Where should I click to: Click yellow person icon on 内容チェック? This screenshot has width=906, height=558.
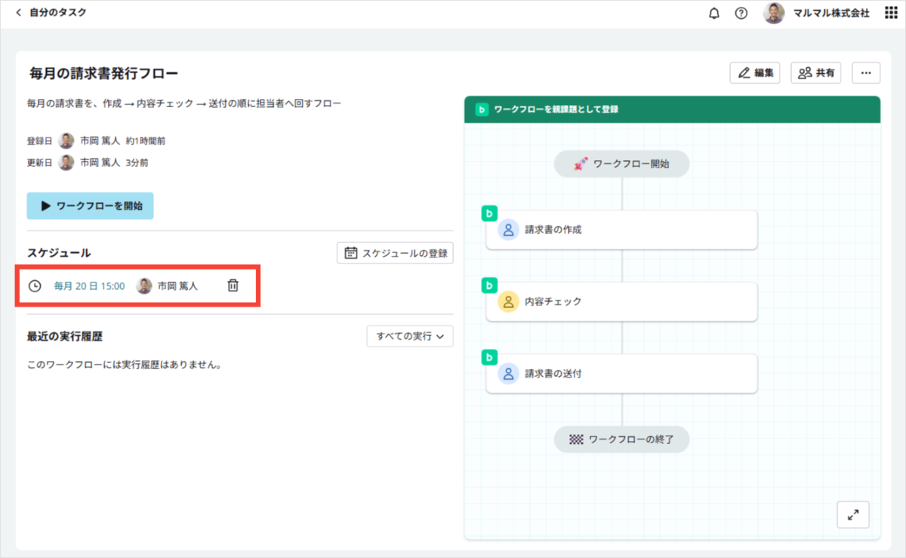(508, 301)
